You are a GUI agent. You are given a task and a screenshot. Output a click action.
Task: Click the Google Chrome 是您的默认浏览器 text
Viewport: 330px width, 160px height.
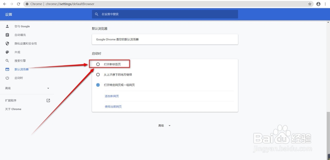coord(117,39)
